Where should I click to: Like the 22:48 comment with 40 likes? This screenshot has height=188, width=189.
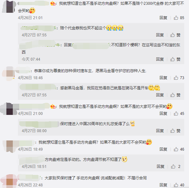click(x=176, y=185)
